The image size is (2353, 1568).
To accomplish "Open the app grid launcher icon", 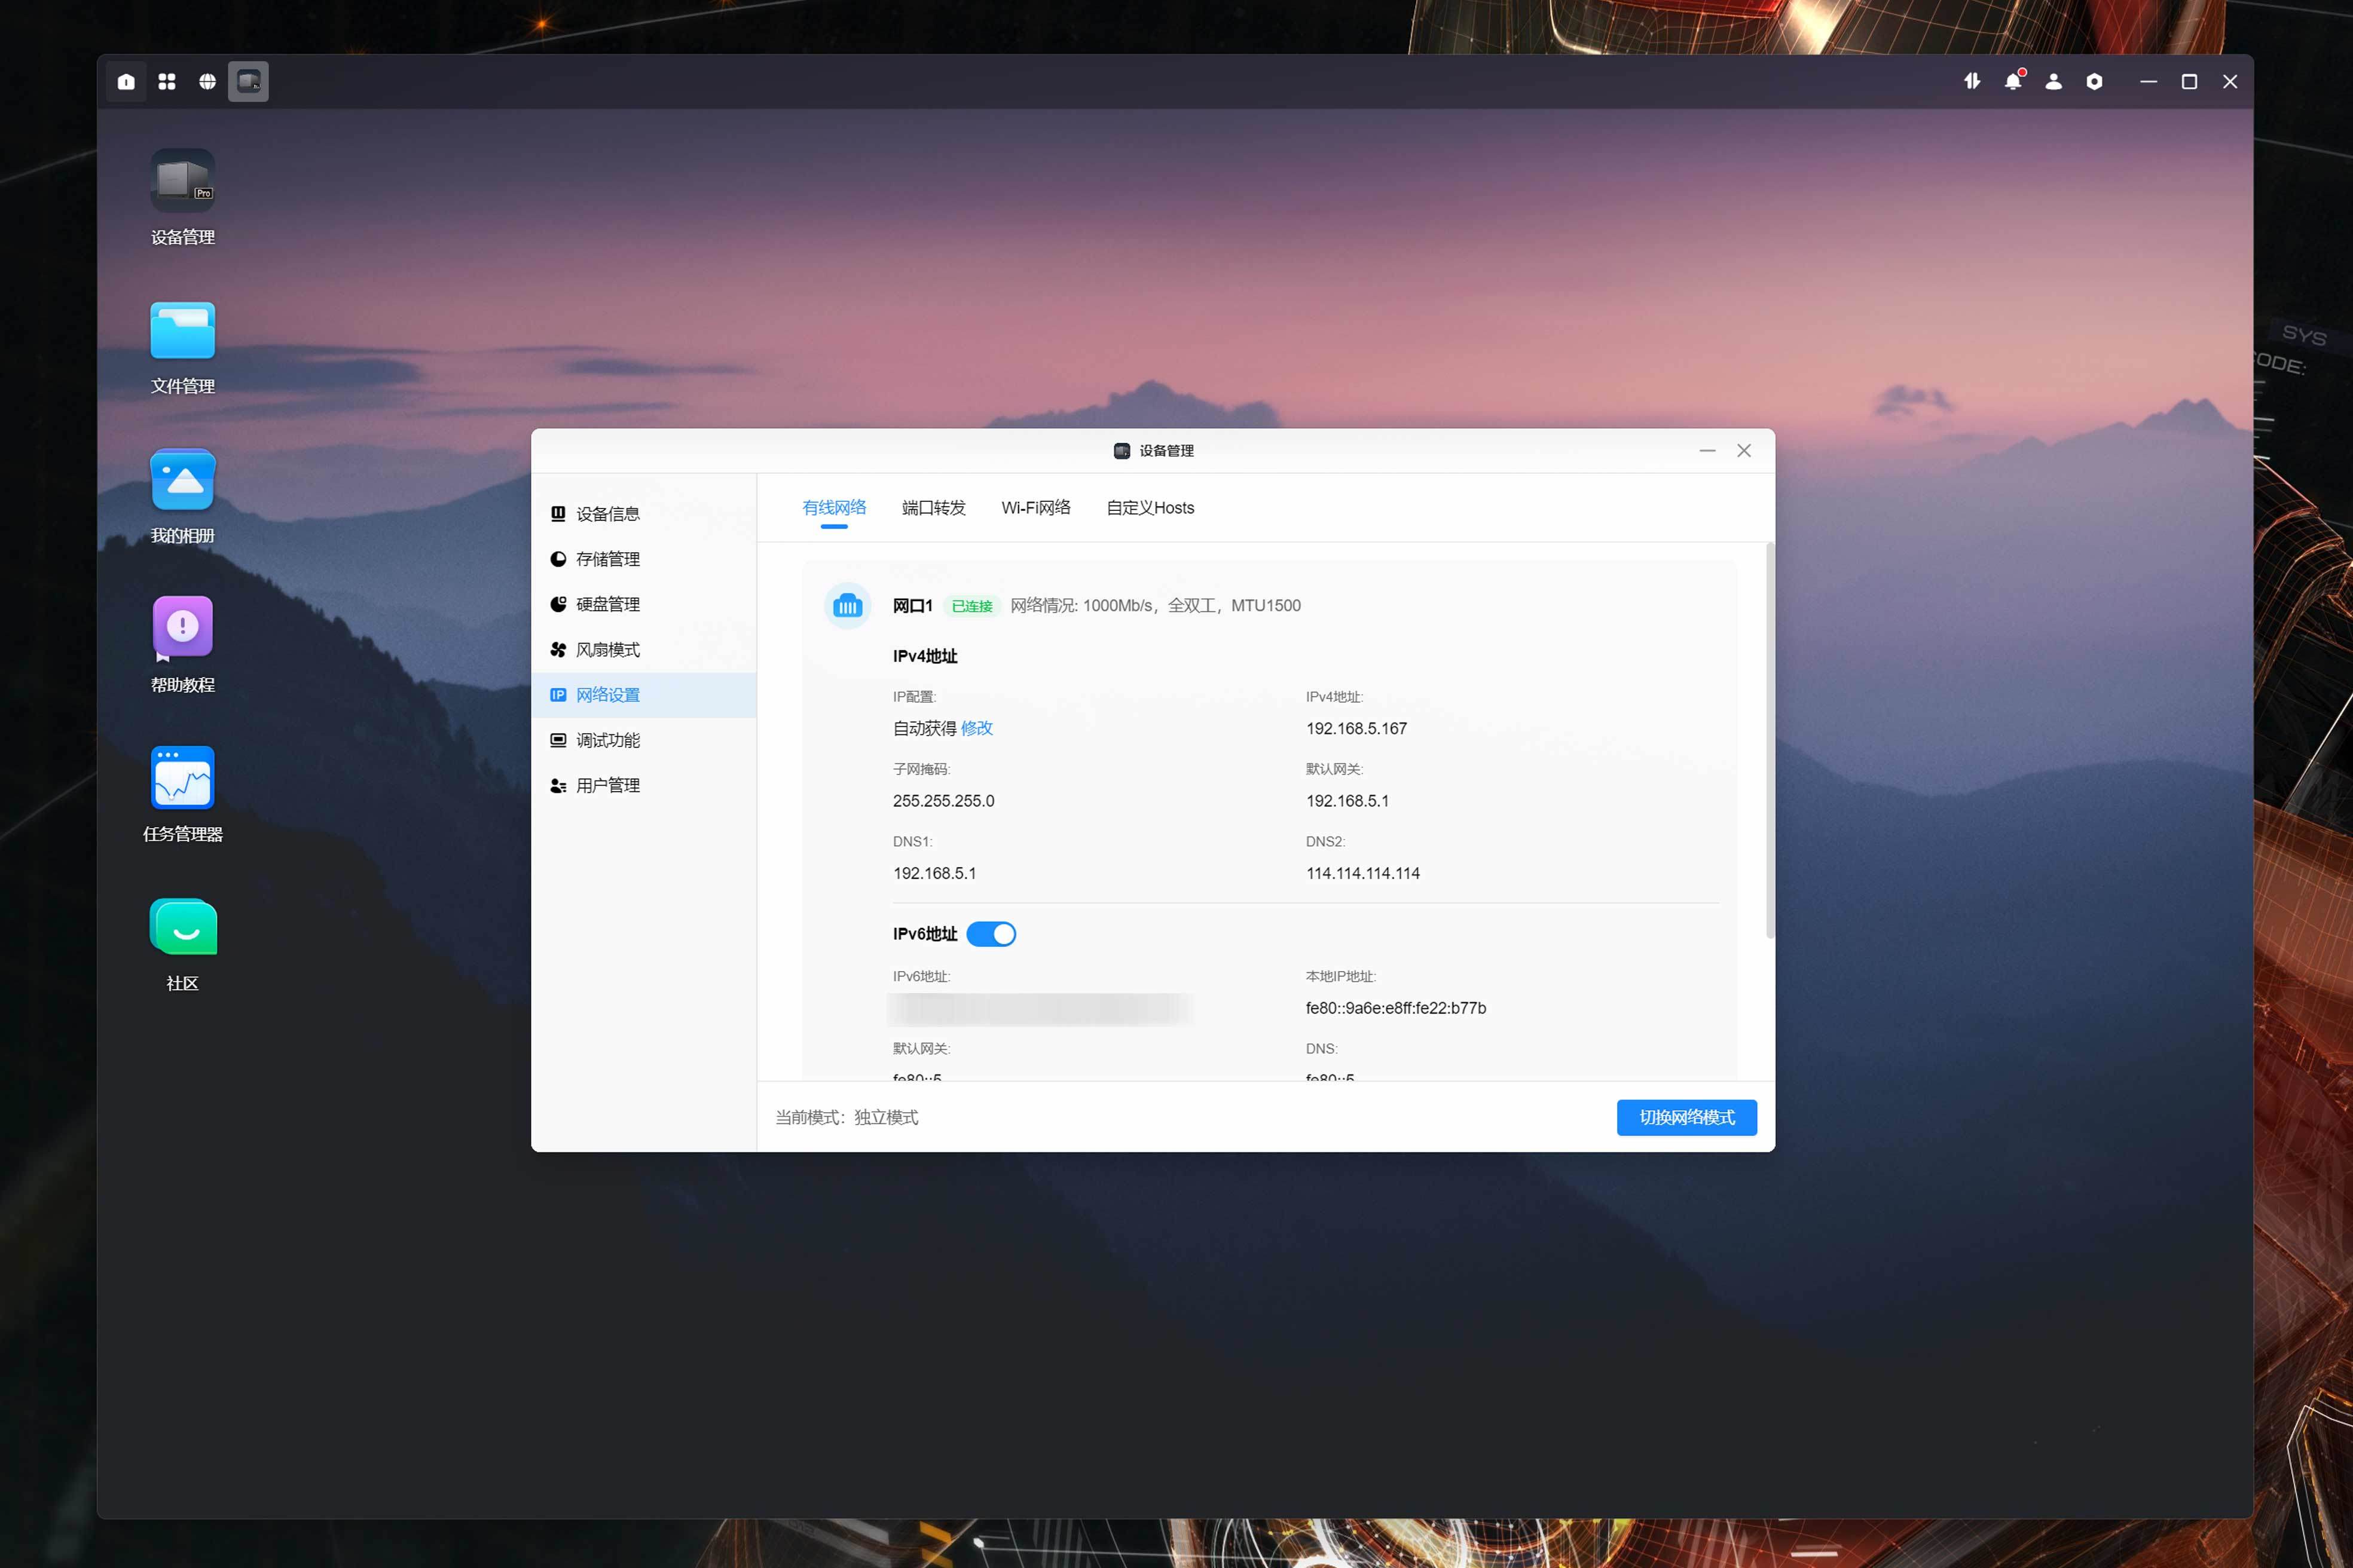I will tap(167, 82).
